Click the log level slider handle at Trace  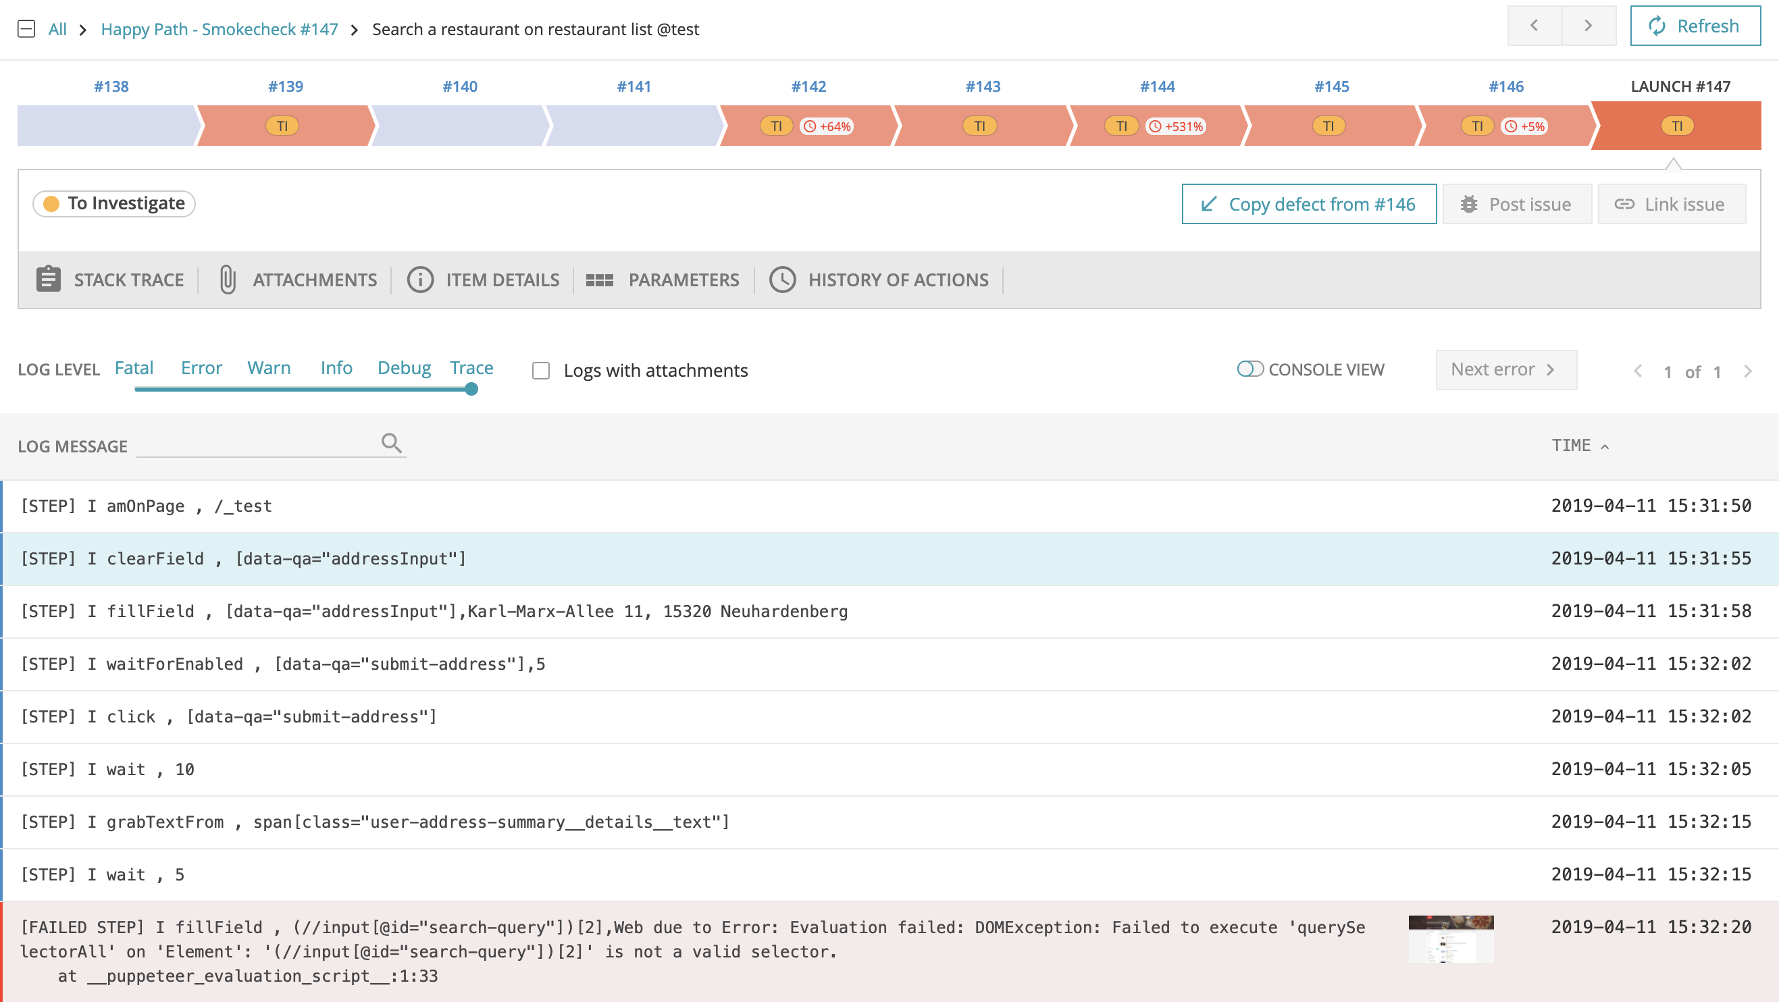coord(471,390)
